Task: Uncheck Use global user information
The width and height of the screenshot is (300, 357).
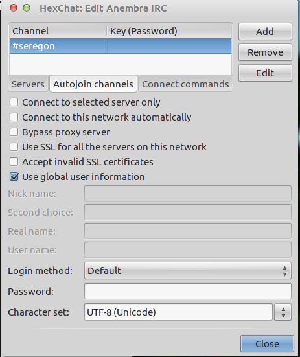Action: point(14,177)
